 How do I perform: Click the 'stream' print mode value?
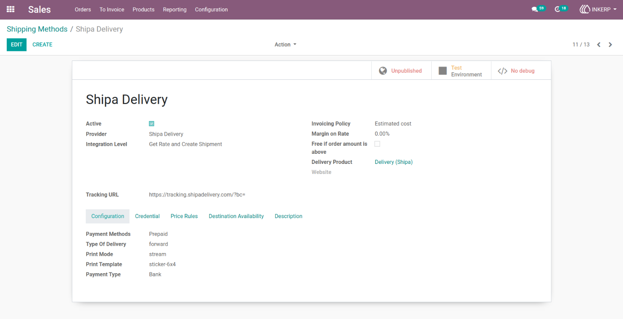[x=158, y=254]
